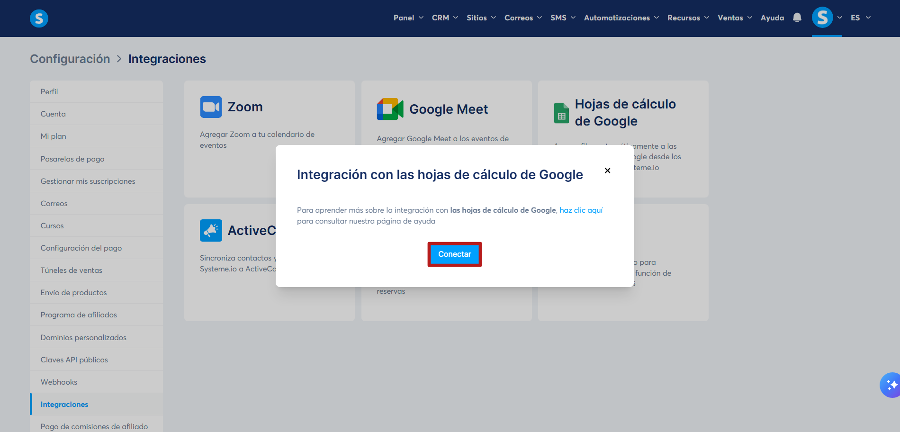Open Envío de productos
The width and height of the screenshot is (900, 432).
coord(97,292)
